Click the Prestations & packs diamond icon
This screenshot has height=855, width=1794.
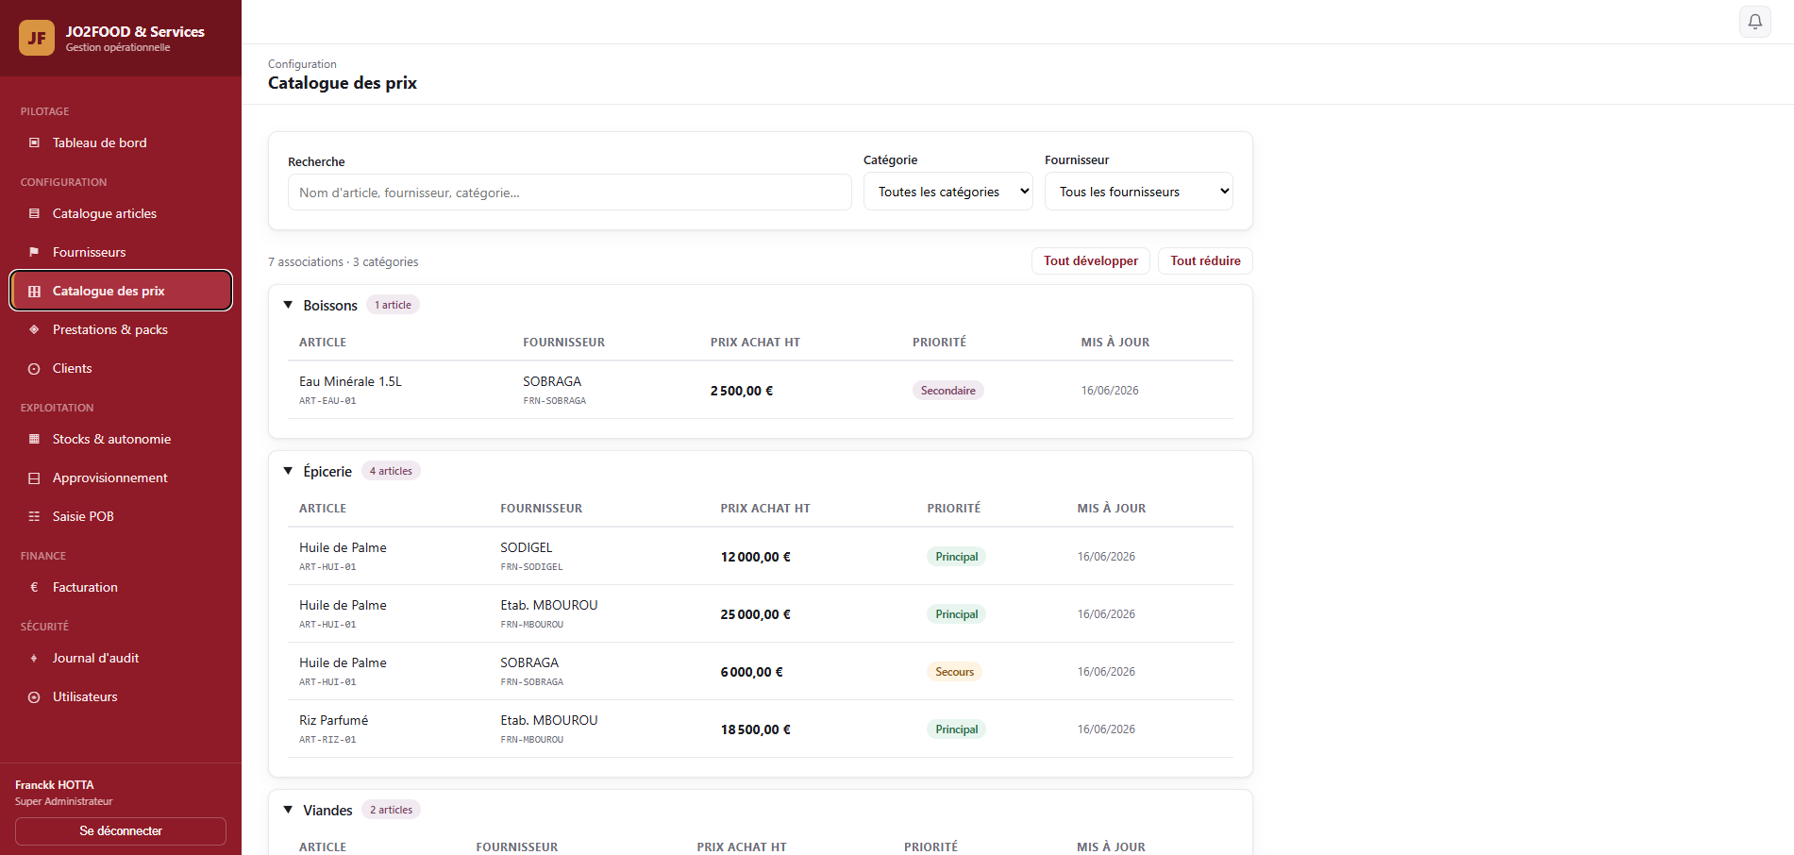coord(34,329)
